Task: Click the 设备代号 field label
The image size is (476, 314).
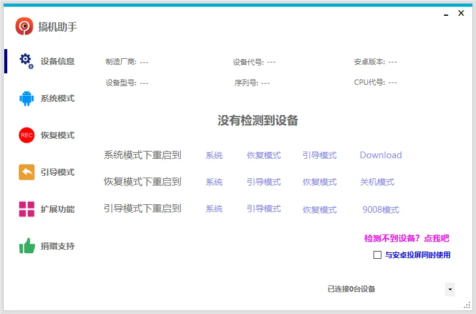Action: tap(249, 62)
